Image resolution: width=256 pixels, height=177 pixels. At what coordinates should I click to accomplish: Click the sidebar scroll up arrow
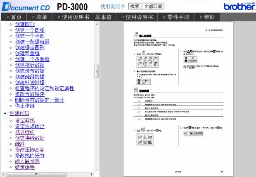click(97, 24)
